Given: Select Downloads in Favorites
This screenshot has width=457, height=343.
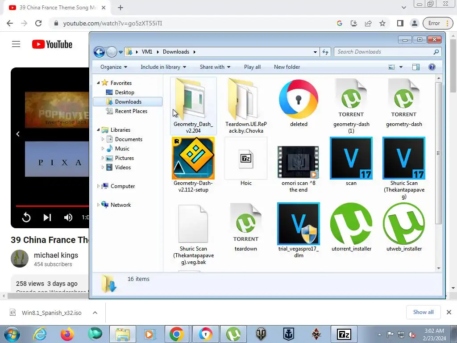Looking at the screenshot, I should [x=128, y=102].
